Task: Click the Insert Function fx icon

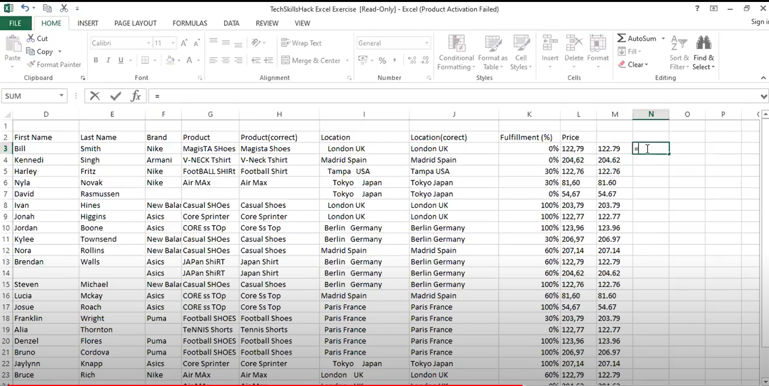Action: [135, 96]
